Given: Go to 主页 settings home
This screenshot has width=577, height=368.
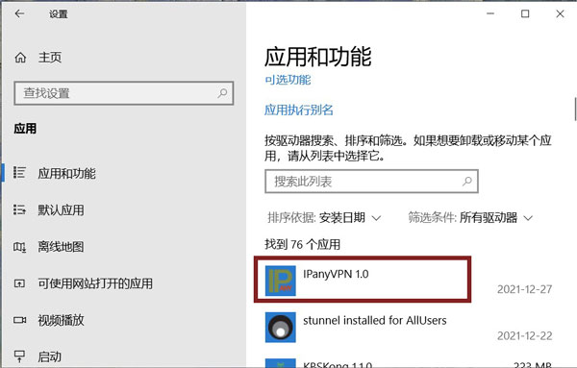Looking at the screenshot, I should (50, 58).
